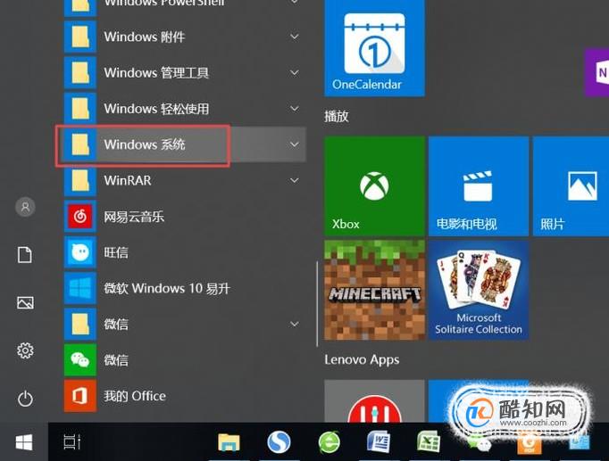
Task: Open Microsoft Solitaire Collection tile
Action: tap(479, 290)
